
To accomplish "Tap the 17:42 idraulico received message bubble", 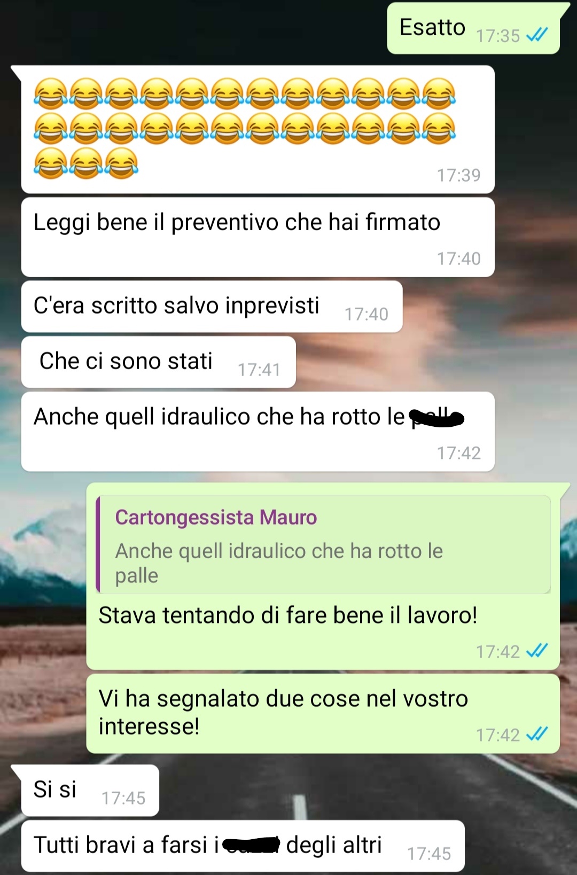I will click(258, 432).
